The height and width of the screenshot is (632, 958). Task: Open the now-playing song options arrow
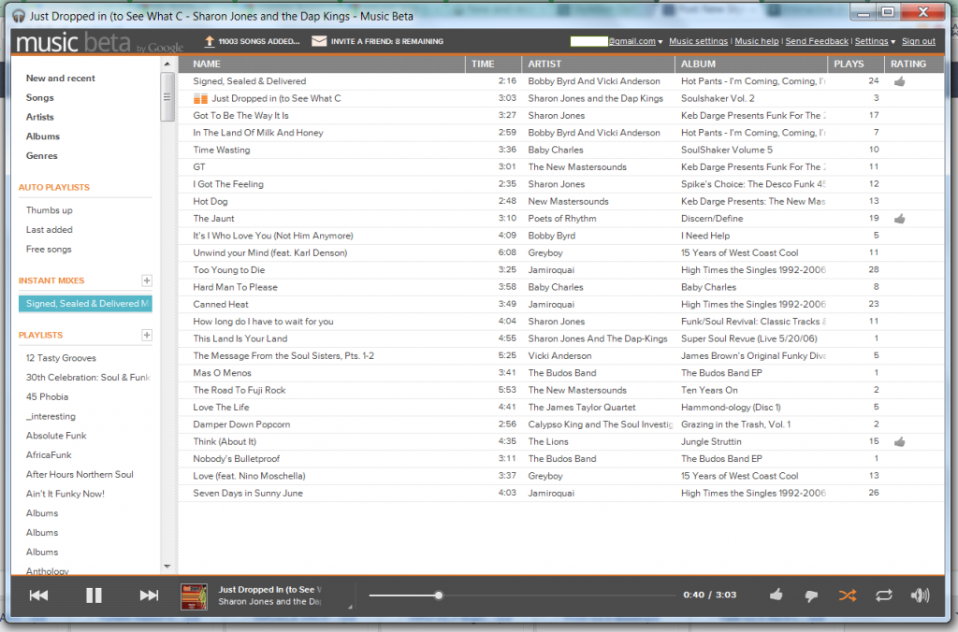coord(350,607)
